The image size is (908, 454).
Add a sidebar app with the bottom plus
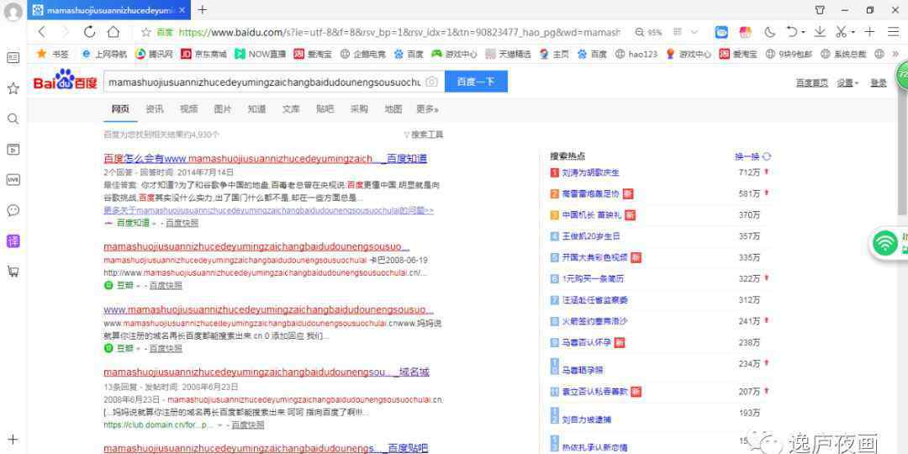[13, 440]
